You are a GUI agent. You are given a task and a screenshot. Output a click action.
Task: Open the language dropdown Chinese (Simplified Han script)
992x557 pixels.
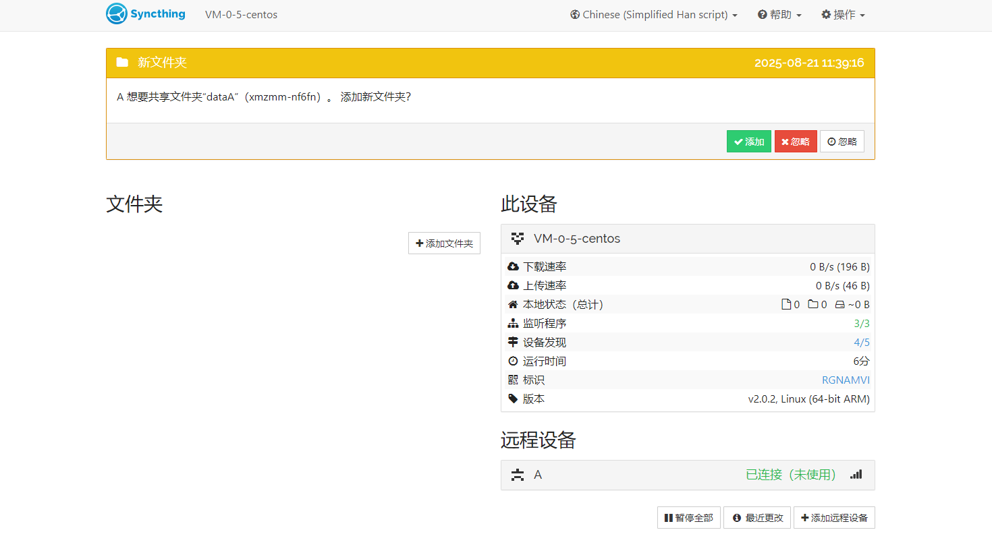pos(654,14)
